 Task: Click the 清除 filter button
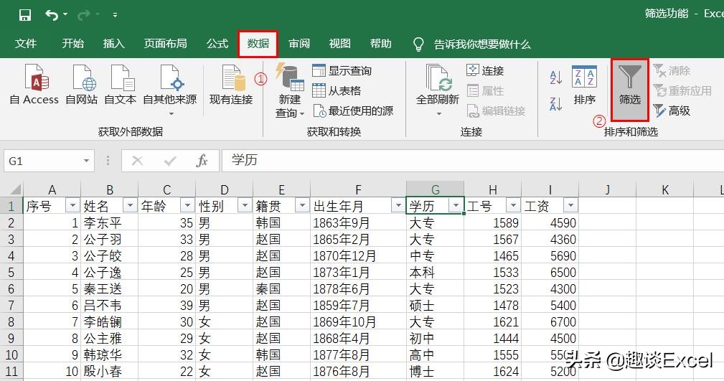coord(672,70)
